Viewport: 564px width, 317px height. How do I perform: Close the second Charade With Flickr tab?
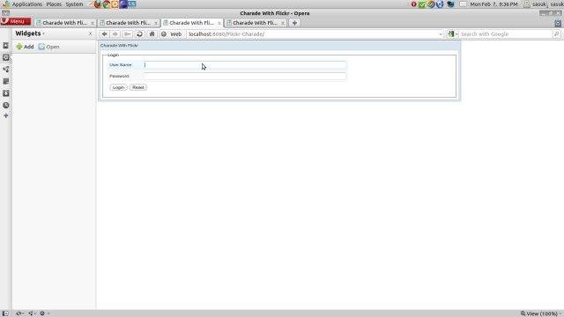tap(156, 23)
